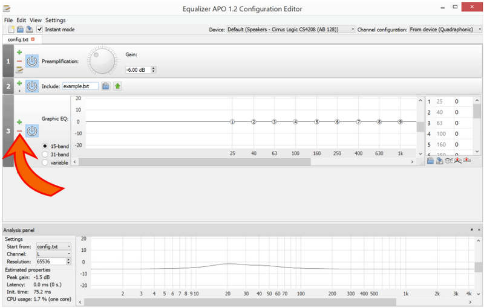Open the File menu

[8, 21]
